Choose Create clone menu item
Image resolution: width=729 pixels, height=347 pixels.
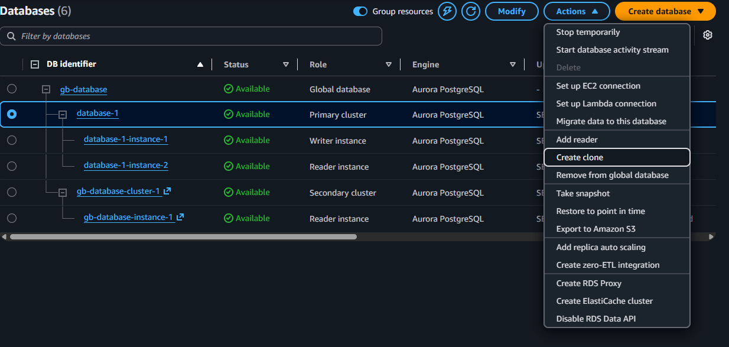pyautogui.click(x=617, y=157)
